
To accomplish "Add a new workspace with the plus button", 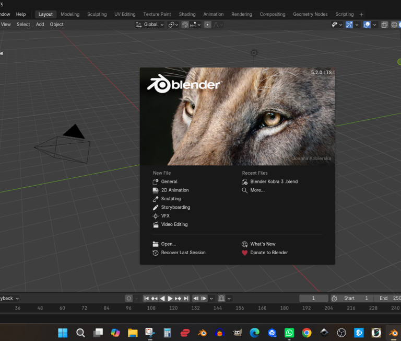I will tap(361, 15).
